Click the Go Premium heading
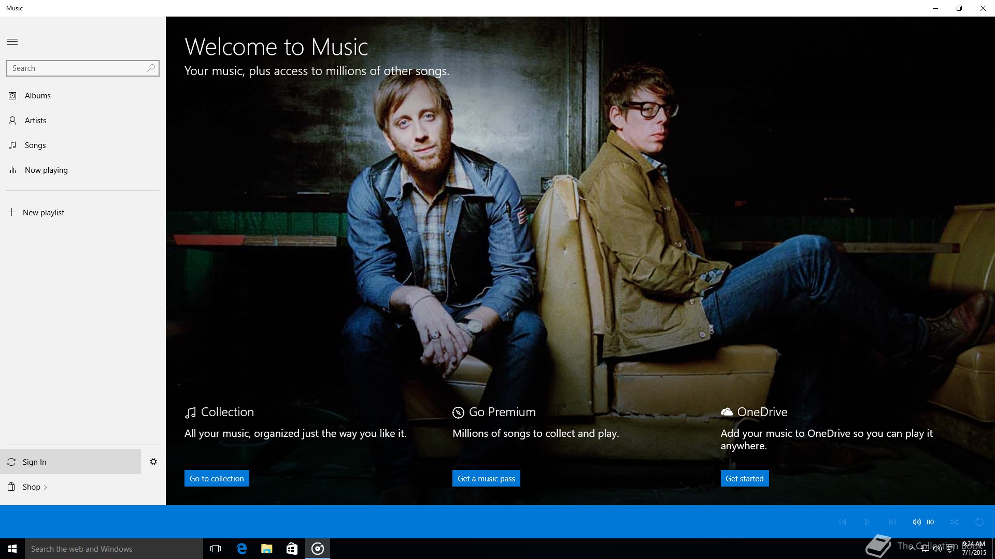 [502, 412]
